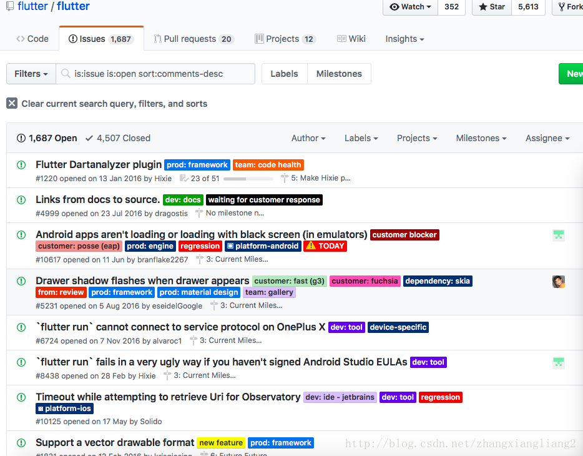The width and height of the screenshot is (583, 456).
Task: Click the Labels button
Action: pyautogui.click(x=284, y=74)
